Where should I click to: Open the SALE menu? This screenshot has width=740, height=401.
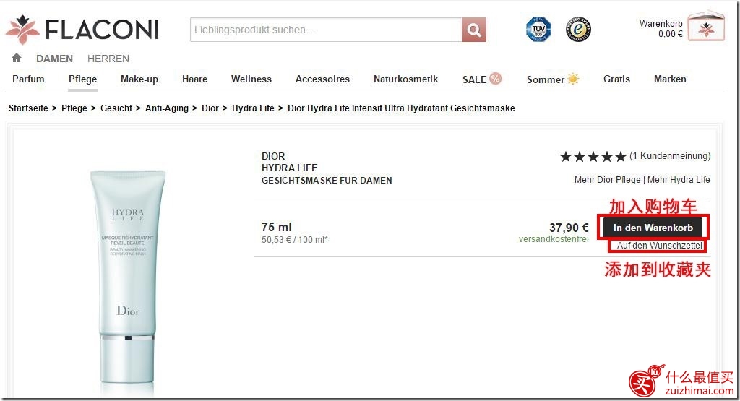482,79
